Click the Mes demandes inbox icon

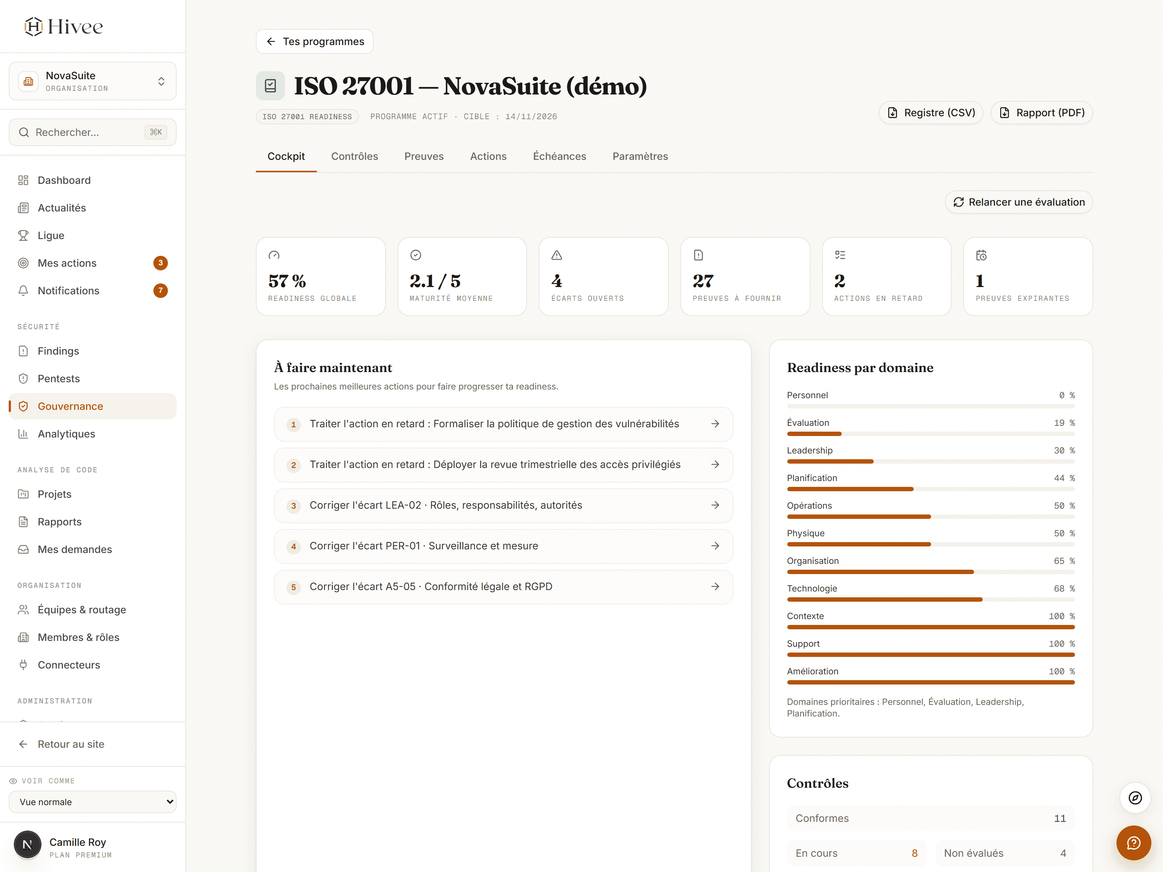pos(23,549)
